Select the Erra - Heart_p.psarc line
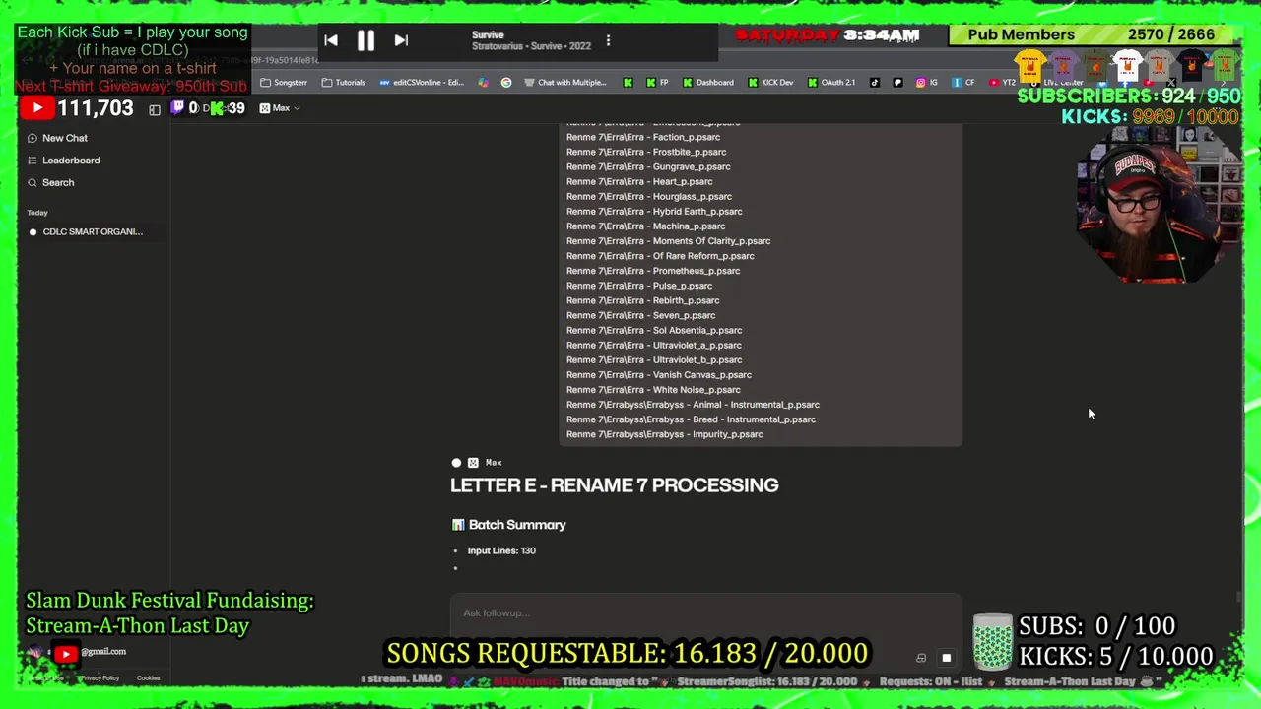Image resolution: width=1261 pixels, height=709 pixels. coord(639,181)
